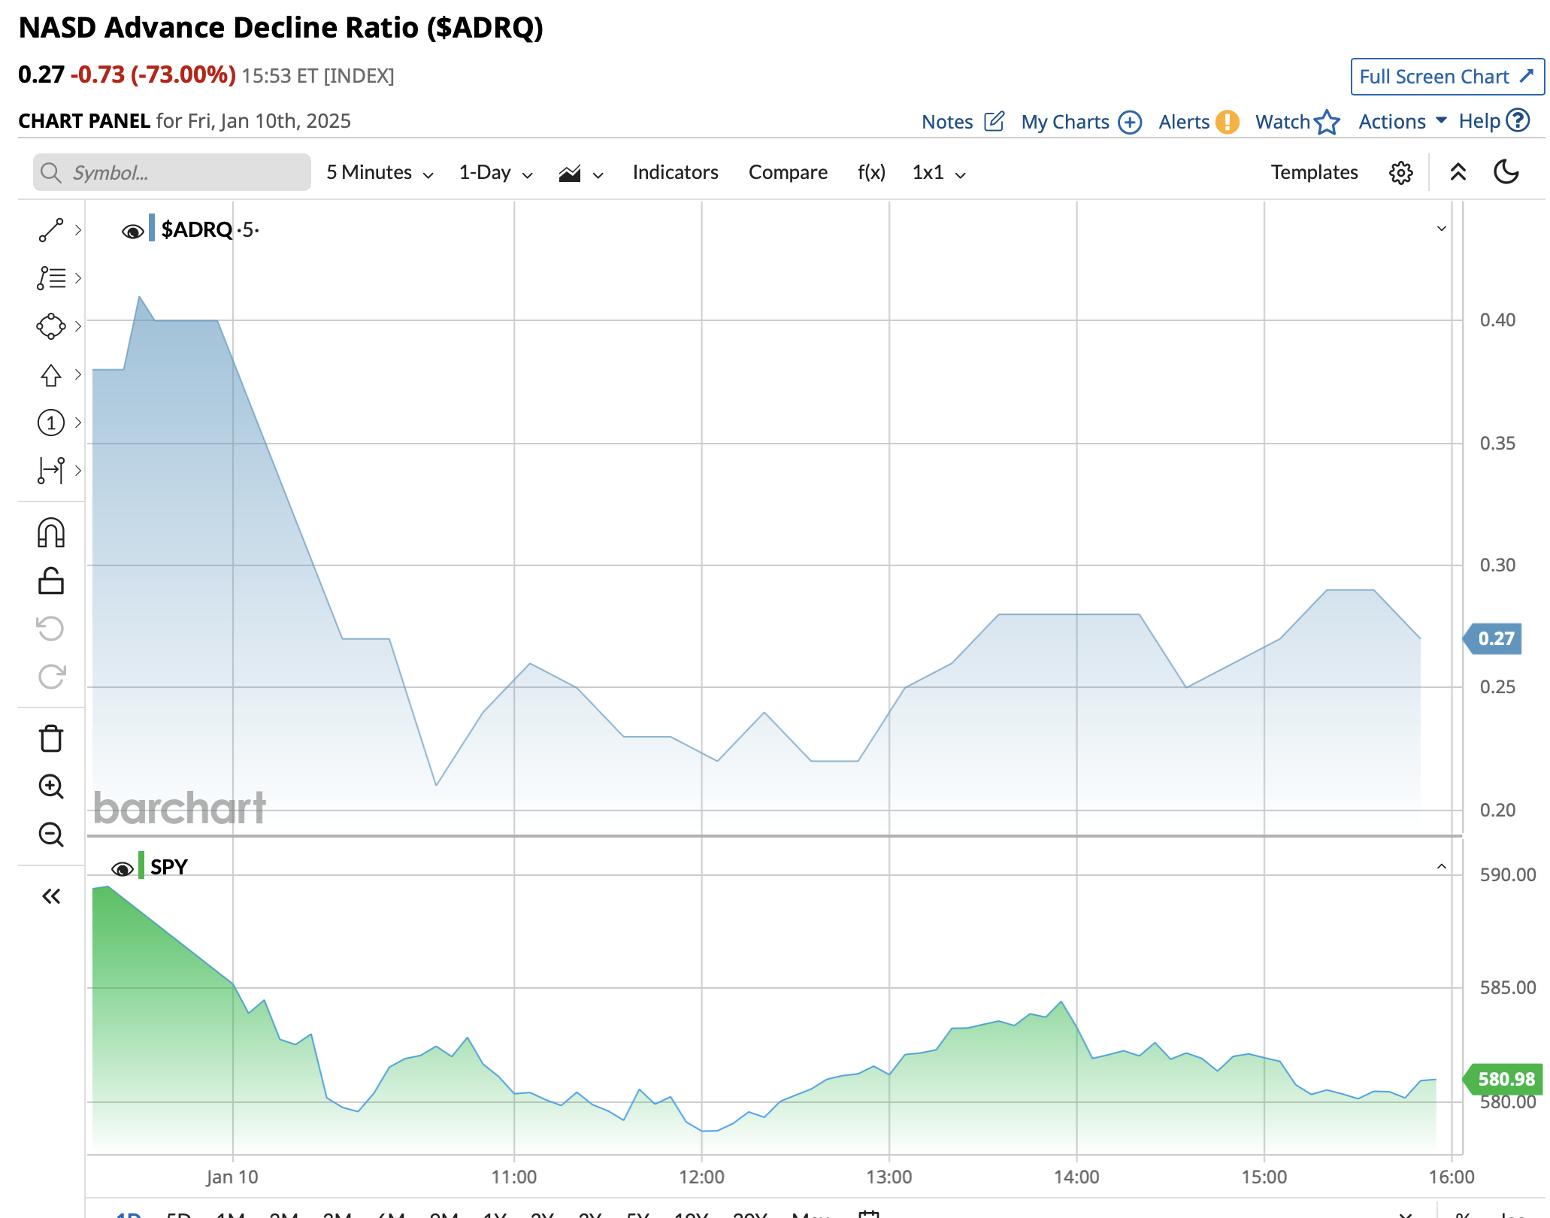Click the trash delete drawings icon
Screen dimensions: 1550x1218
click(51, 738)
